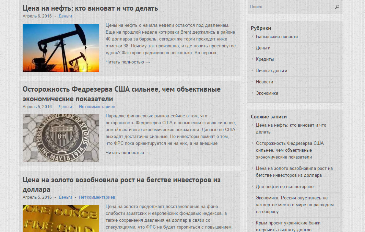Open recent post 'Осторожность Федрезерва США' in sidebar

click(x=290, y=150)
